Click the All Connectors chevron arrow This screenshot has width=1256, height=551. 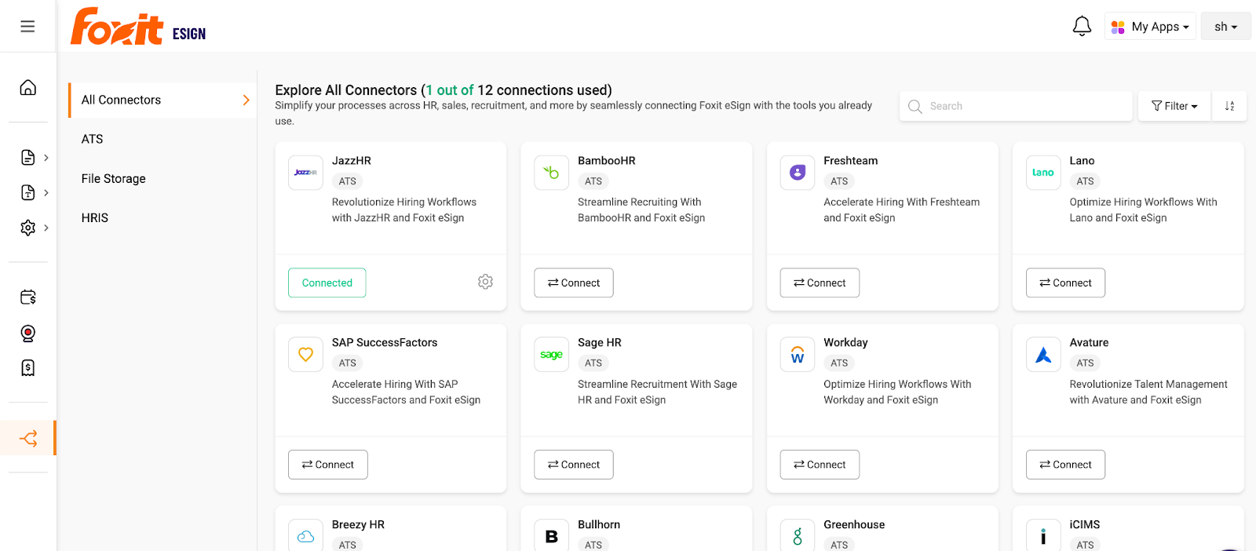(246, 100)
